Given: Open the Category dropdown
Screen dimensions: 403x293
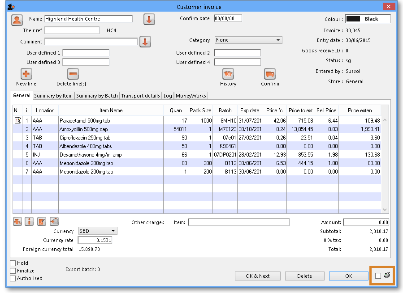Looking at the screenshot, I should pyautogui.click(x=248, y=40).
